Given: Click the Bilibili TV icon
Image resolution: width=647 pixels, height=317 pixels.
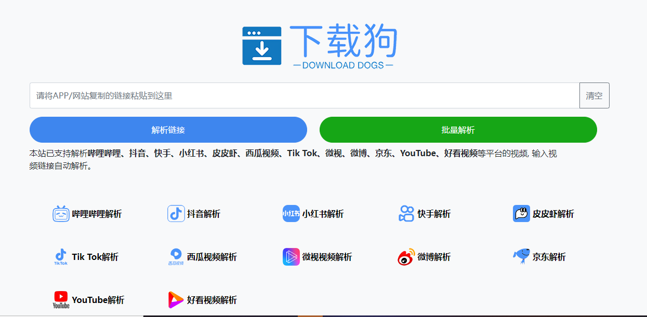Looking at the screenshot, I should (x=61, y=214).
